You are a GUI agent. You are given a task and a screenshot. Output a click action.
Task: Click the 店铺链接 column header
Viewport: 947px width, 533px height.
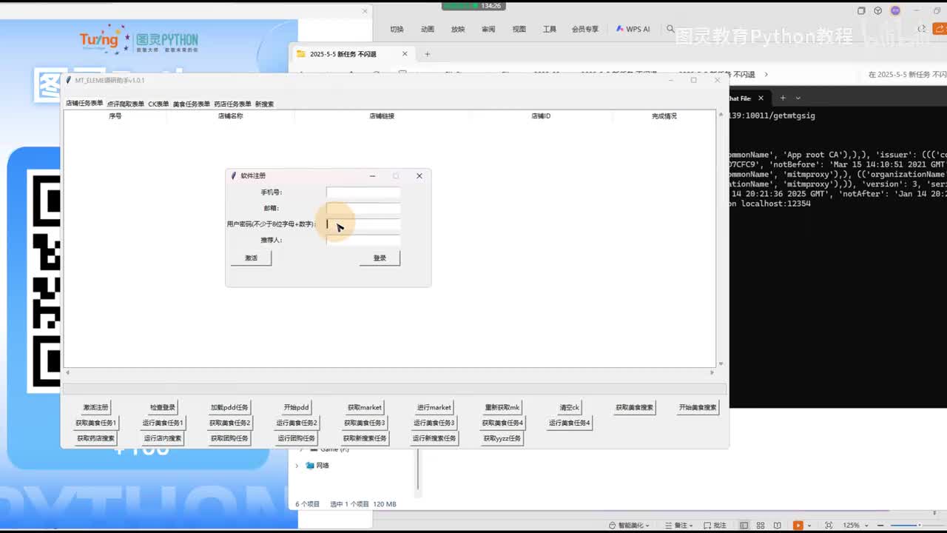(382, 116)
